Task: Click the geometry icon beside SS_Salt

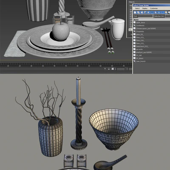Action: click(x=134, y=55)
